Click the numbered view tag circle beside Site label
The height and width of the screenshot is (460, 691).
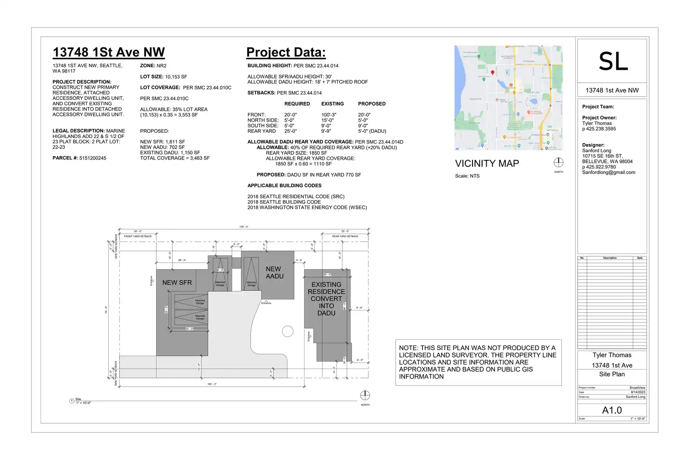click(x=72, y=401)
